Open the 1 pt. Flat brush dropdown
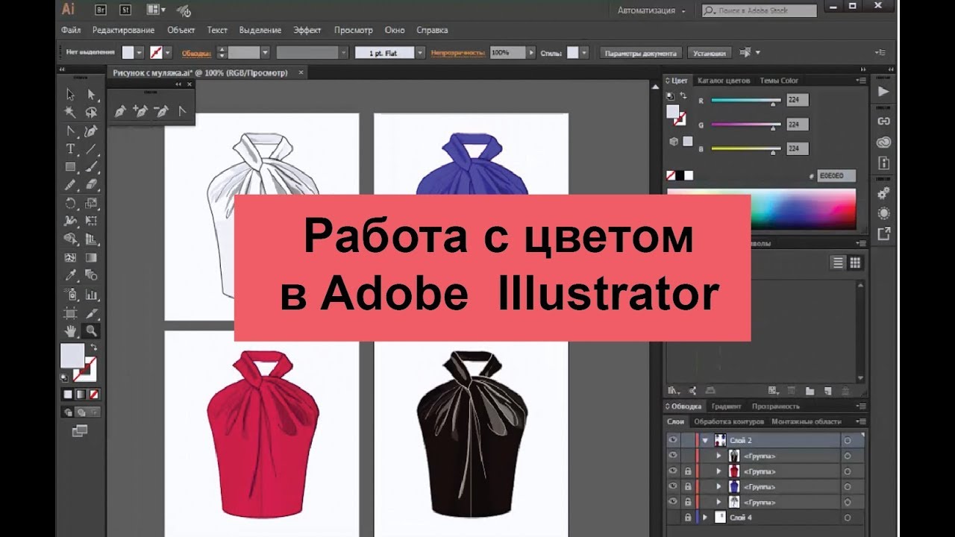 [420, 53]
